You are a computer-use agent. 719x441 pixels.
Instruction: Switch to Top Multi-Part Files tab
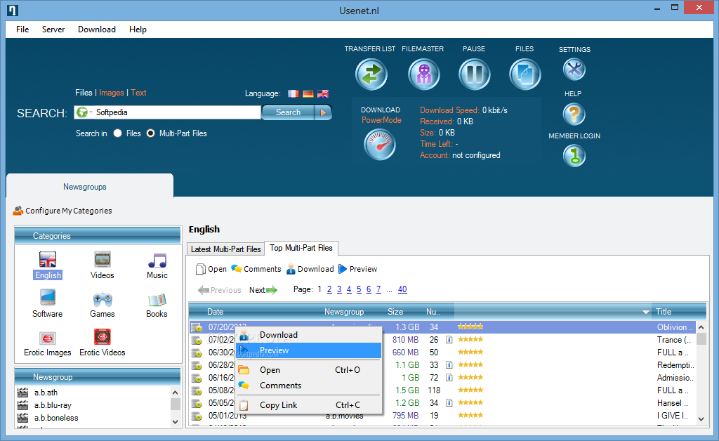pyautogui.click(x=301, y=248)
